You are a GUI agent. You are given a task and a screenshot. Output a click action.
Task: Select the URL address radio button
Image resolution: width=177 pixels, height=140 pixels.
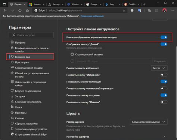click(72, 61)
